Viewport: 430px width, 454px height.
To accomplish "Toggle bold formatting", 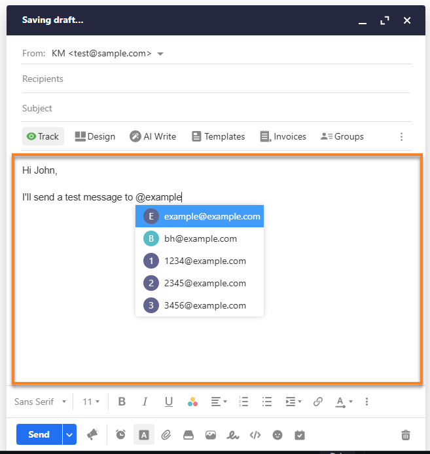I will pyautogui.click(x=122, y=402).
